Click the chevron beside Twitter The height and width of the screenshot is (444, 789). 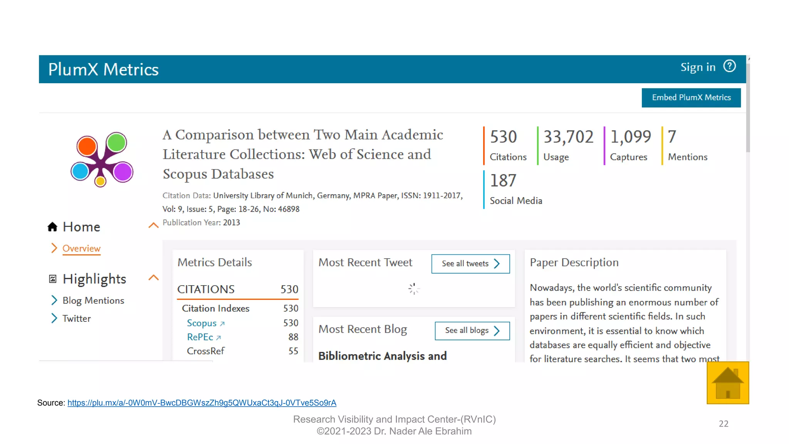click(54, 318)
